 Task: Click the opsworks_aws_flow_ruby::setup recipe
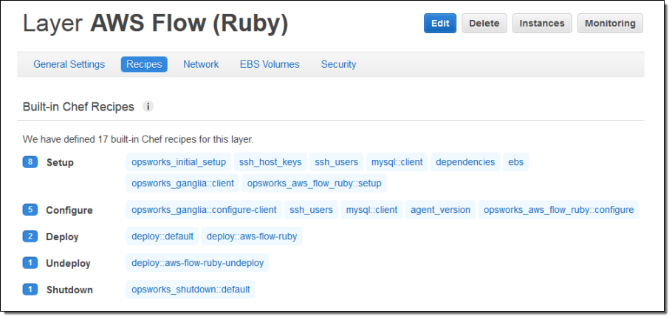coord(315,183)
